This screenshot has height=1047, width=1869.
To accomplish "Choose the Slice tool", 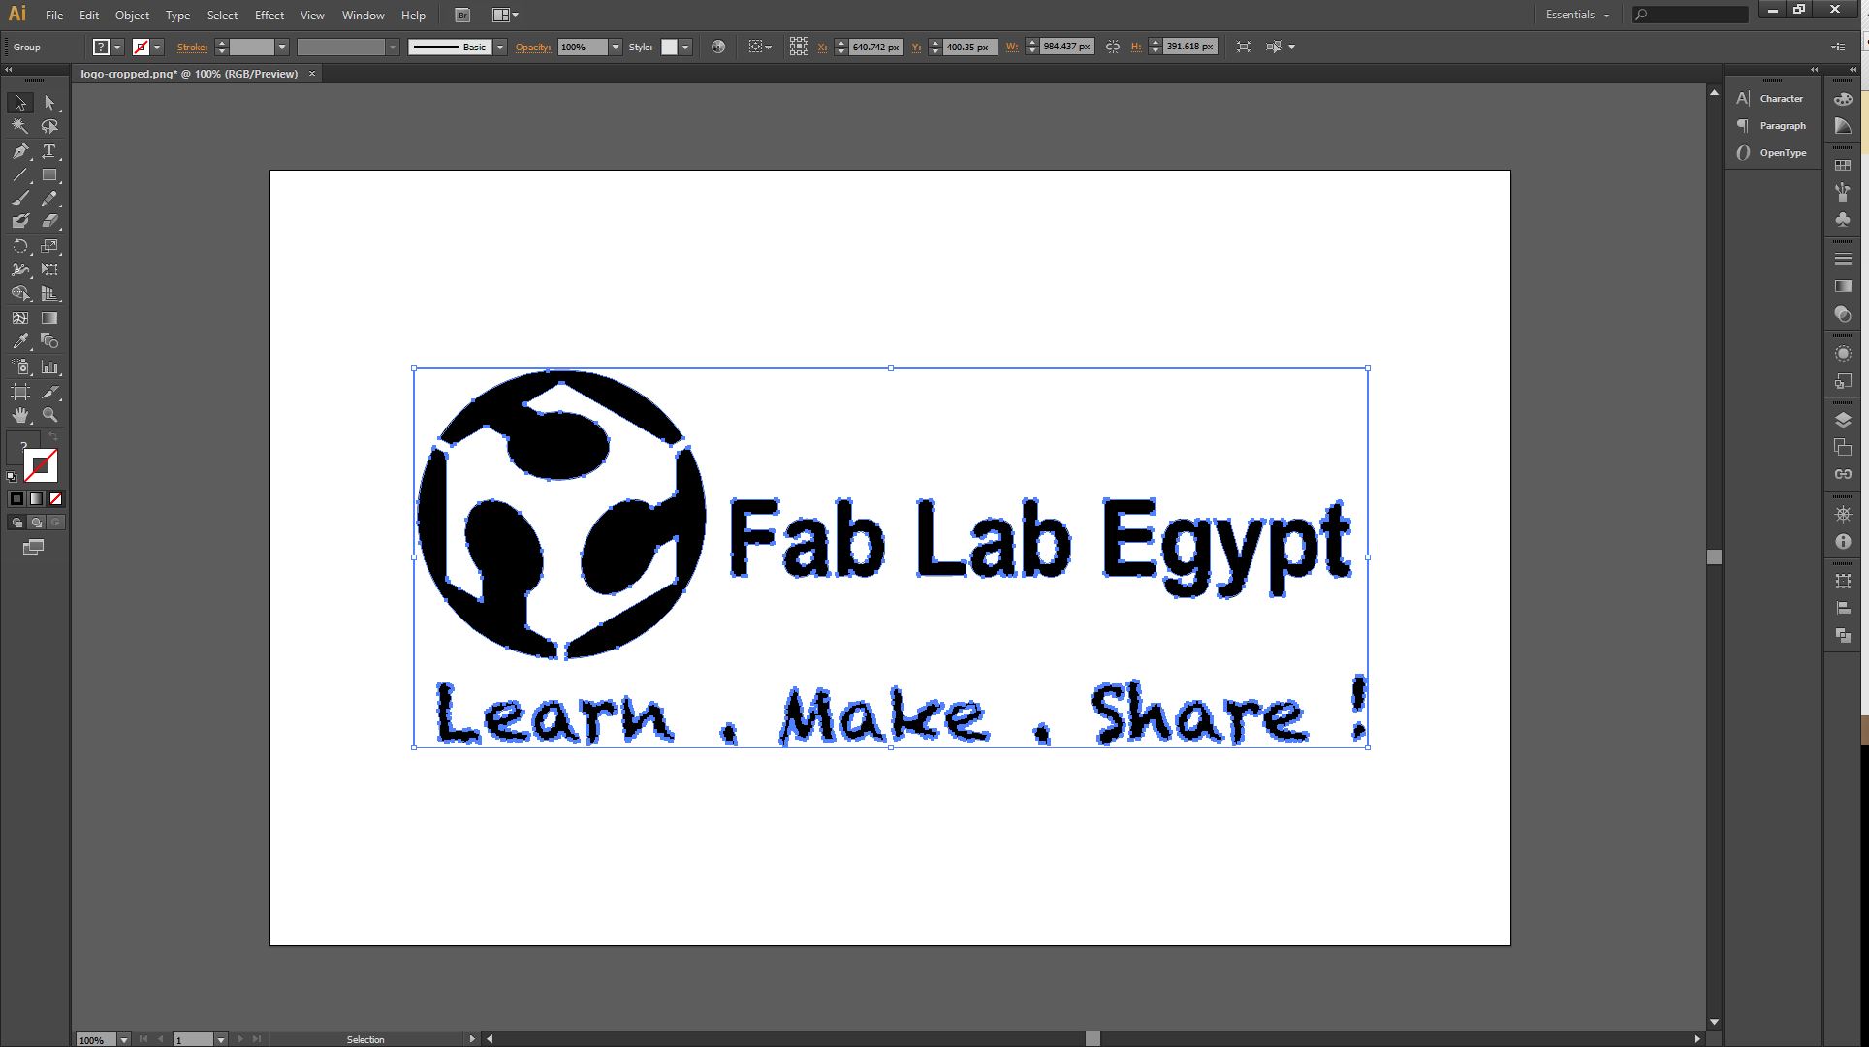I will 49,392.
